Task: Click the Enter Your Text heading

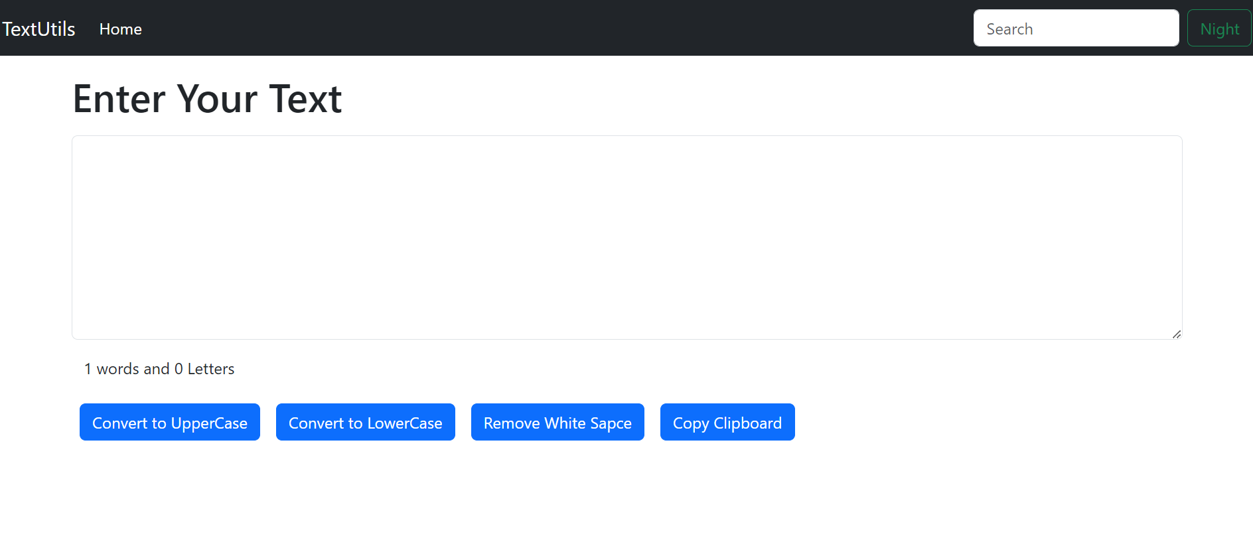Action: tap(207, 99)
